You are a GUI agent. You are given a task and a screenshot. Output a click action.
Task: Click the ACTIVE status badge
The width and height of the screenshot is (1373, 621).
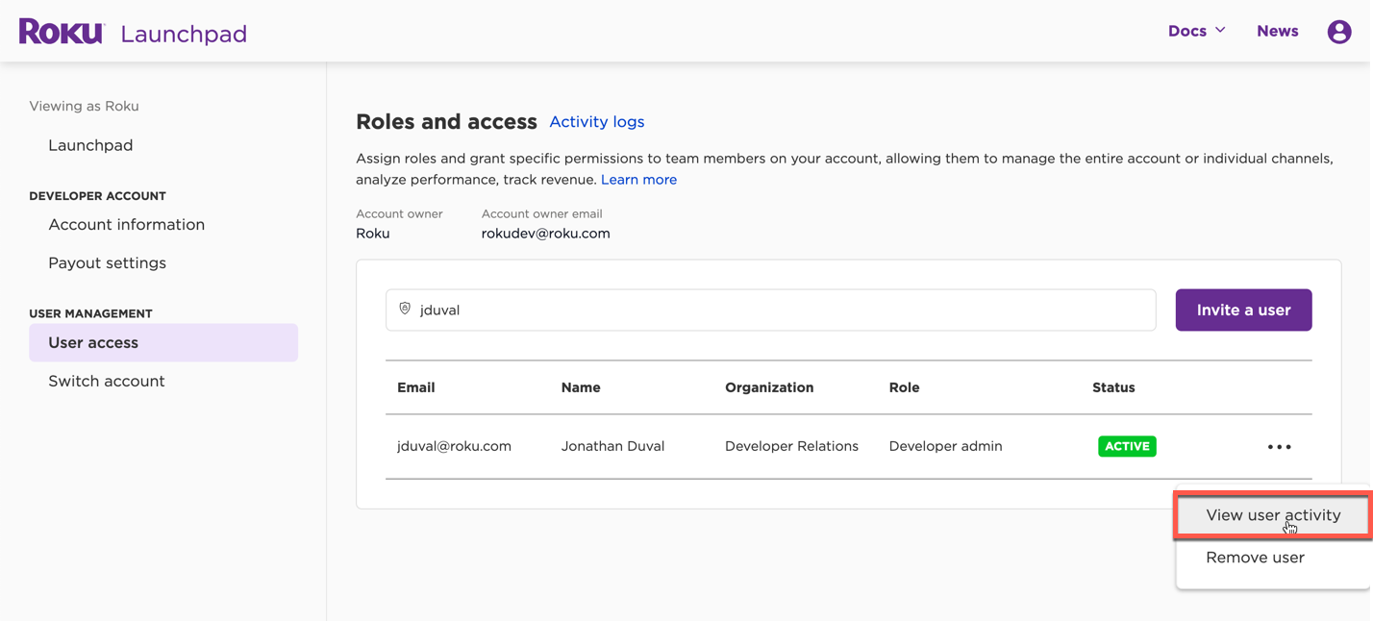(x=1127, y=446)
